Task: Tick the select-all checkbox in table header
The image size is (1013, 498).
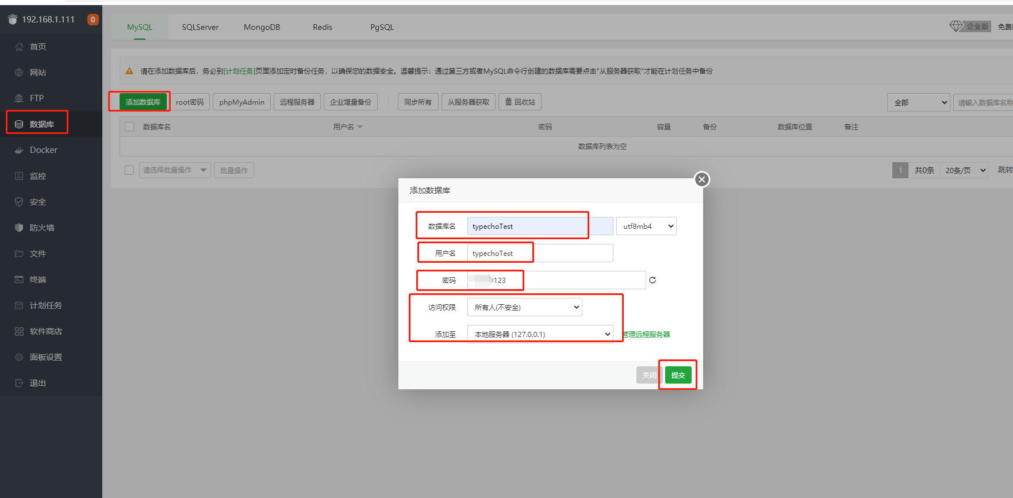Action: click(x=129, y=127)
